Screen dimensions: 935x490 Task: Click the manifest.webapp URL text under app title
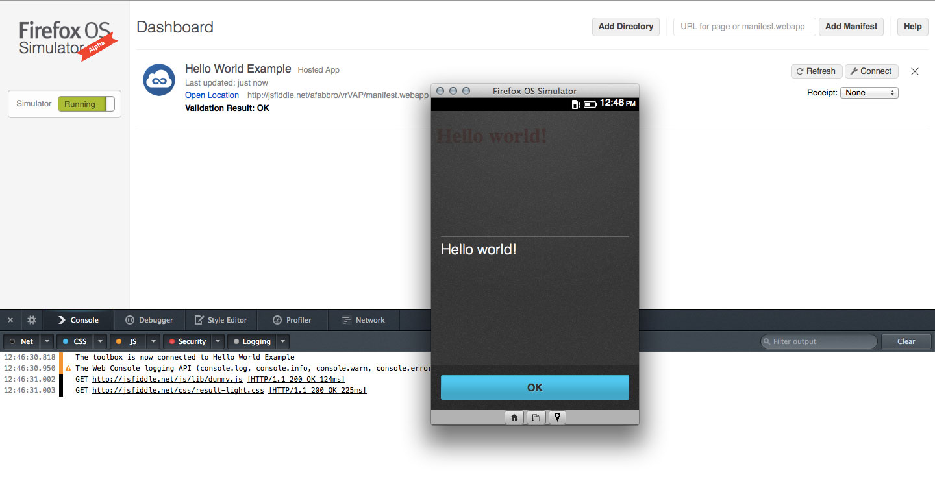point(338,95)
